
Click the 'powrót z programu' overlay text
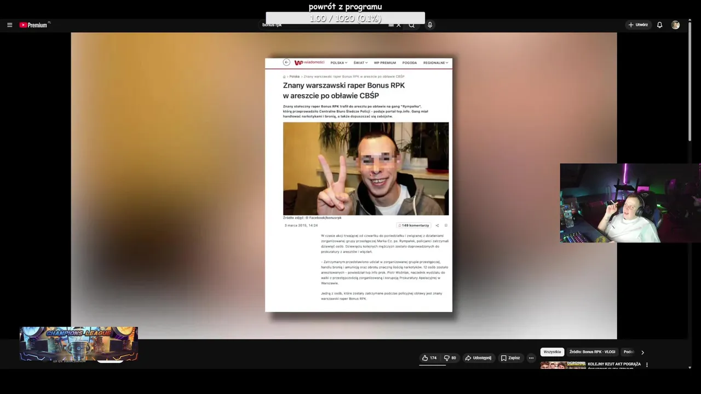click(x=345, y=7)
